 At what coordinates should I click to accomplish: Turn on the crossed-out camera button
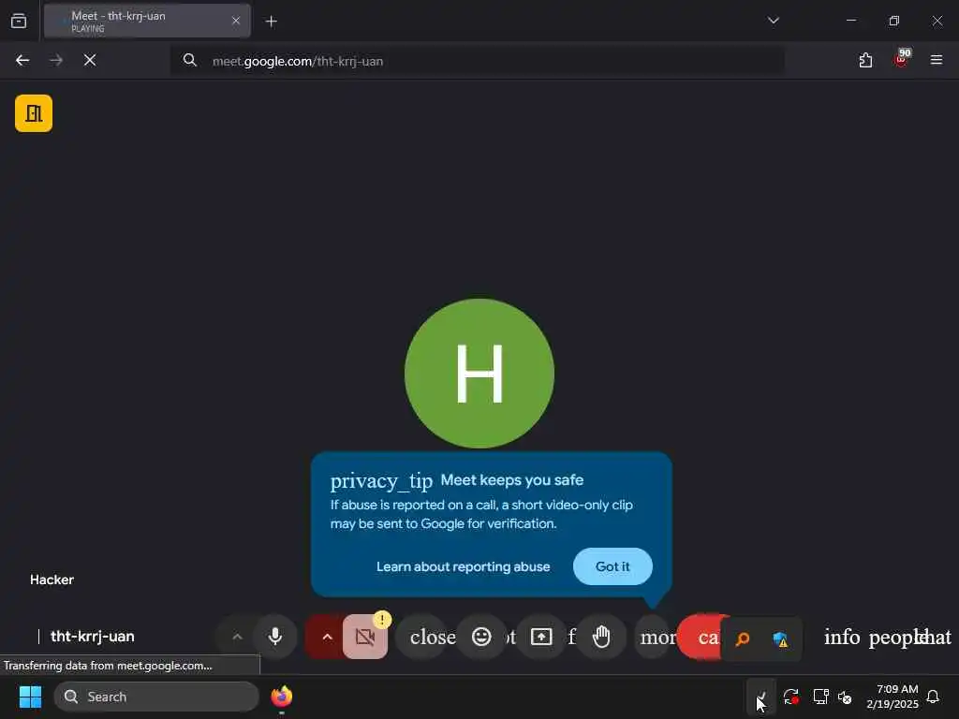coord(365,637)
